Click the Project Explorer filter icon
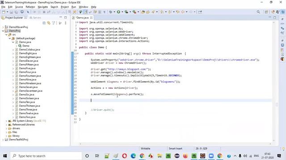This screenshot has width=286, height=160. tap(54, 23)
